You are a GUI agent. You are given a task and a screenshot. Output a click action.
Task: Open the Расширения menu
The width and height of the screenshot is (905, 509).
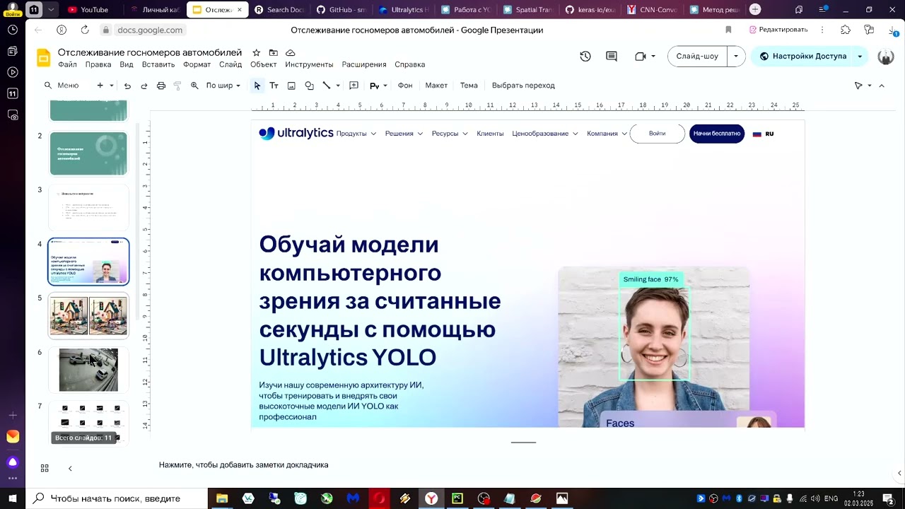point(364,64)
